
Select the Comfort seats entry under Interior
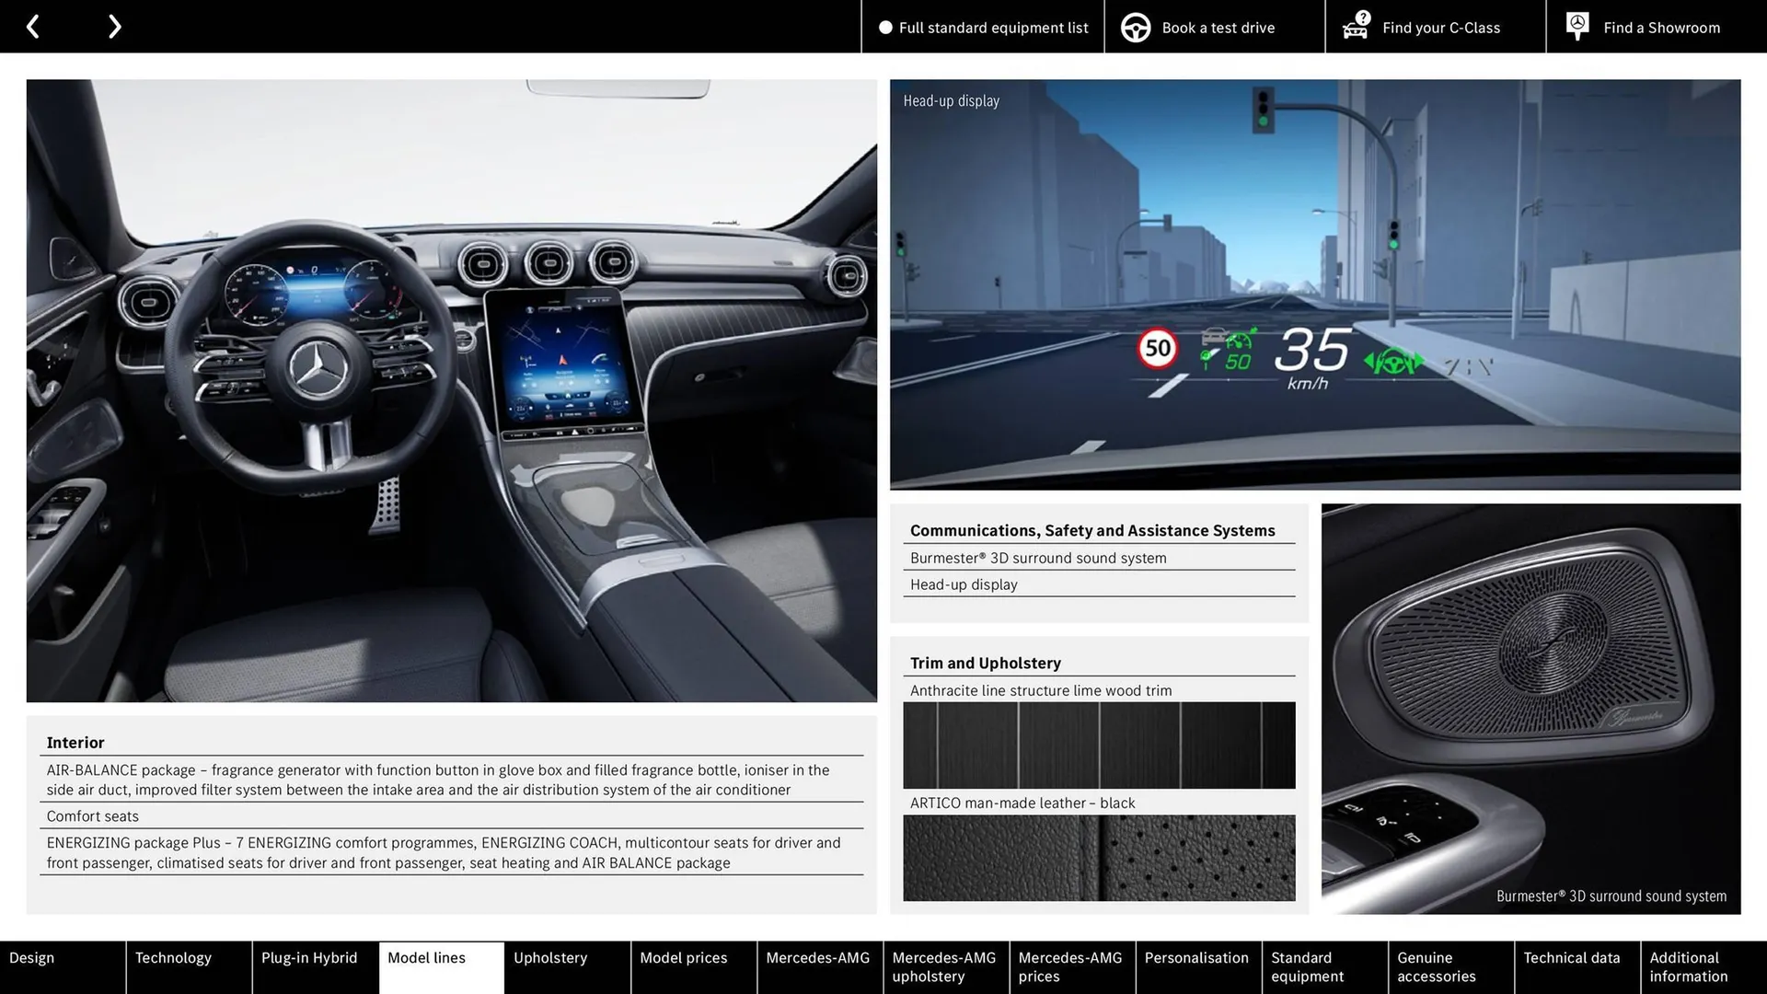coord(92,816)
